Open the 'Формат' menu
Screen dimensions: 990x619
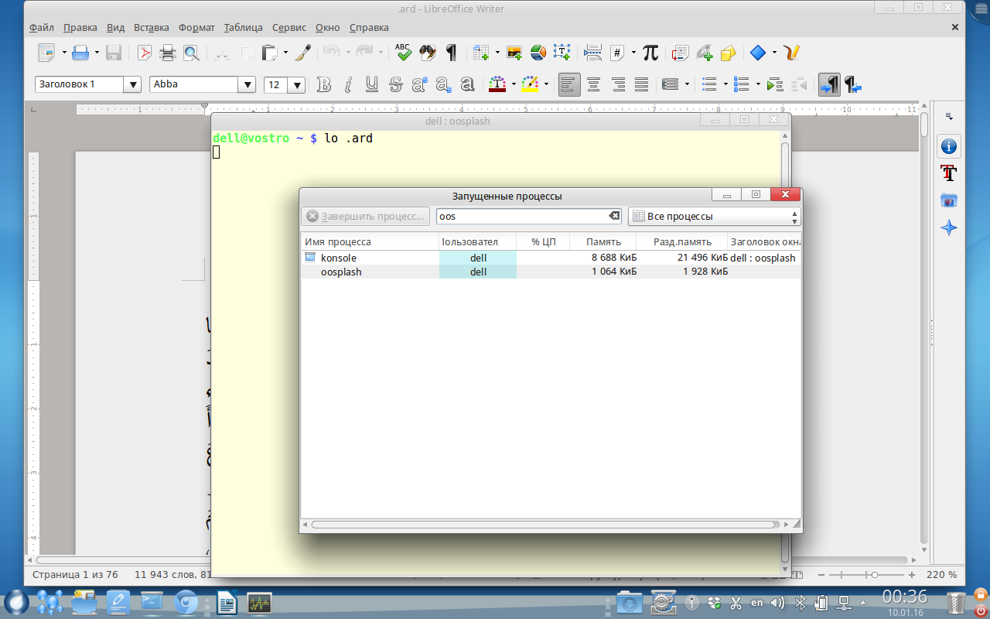pyautogui.click(x=196, y=27)
